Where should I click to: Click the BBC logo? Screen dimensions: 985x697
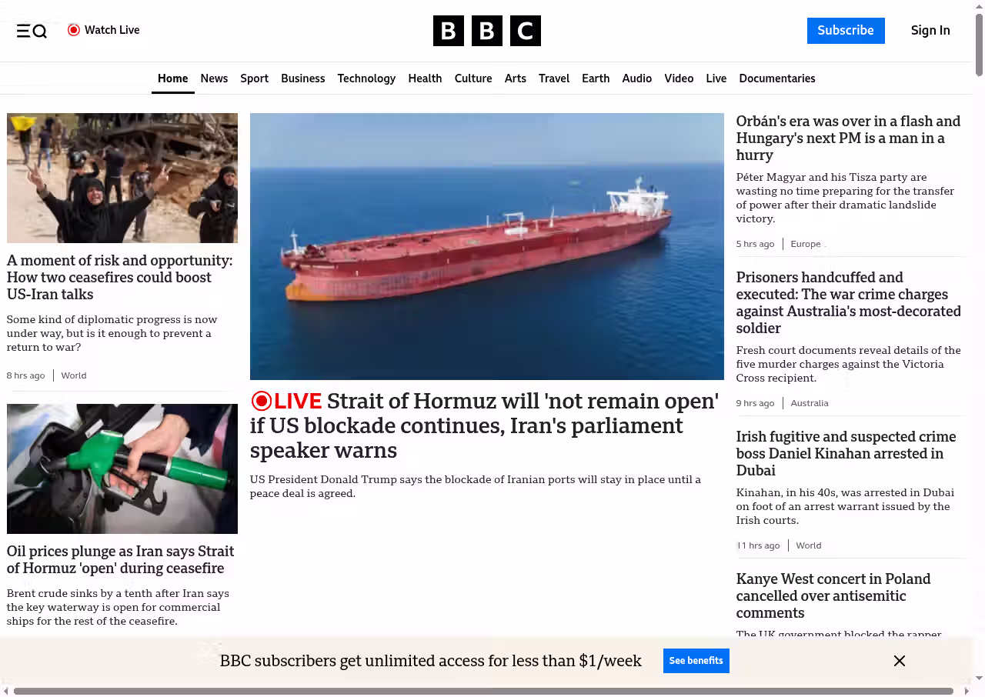[x=486, y=31]
